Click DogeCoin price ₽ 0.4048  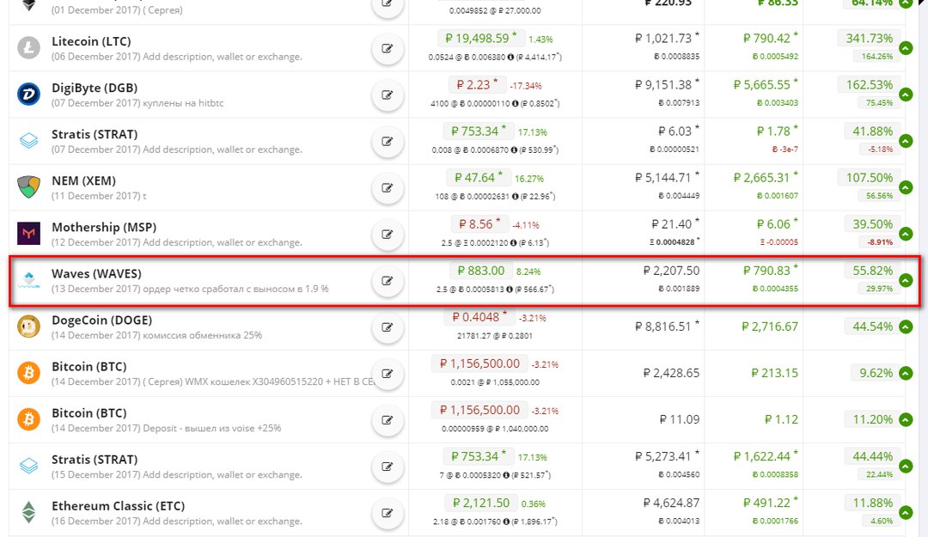479,317
